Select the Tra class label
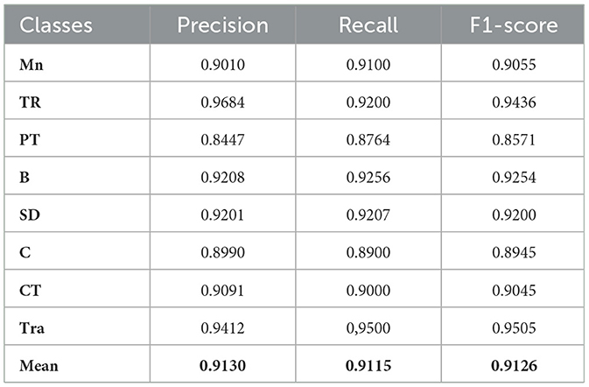The width and height of the screenshot is (589, 387). [32, 328]
